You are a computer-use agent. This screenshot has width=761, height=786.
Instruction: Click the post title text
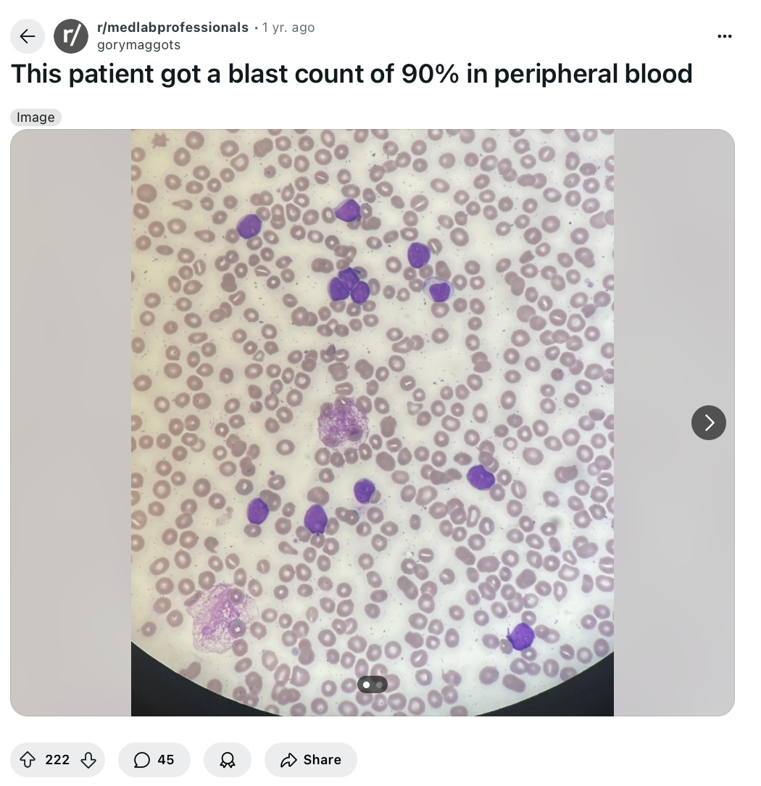pyautogui.click(x=352, y=74)
